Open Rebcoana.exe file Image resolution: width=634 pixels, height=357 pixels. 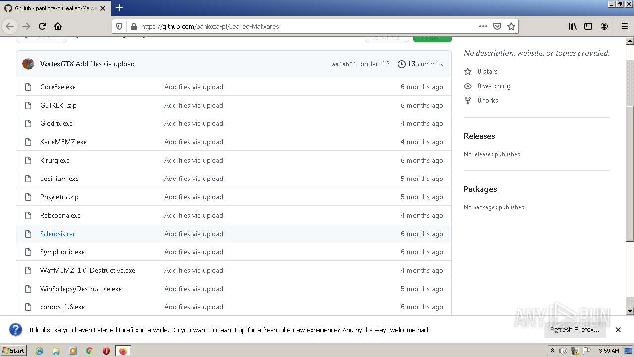click(x=60, y=215)
